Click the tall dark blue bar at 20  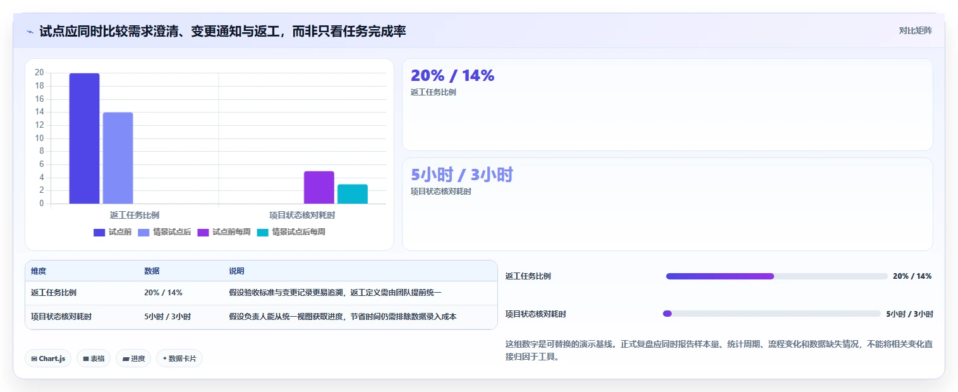[x=84, y=138]
